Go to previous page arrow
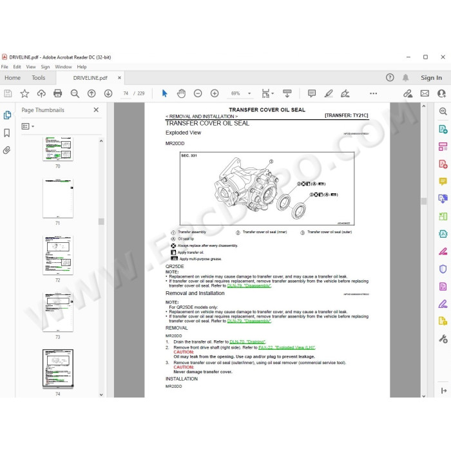 click(x=91, y=93)
